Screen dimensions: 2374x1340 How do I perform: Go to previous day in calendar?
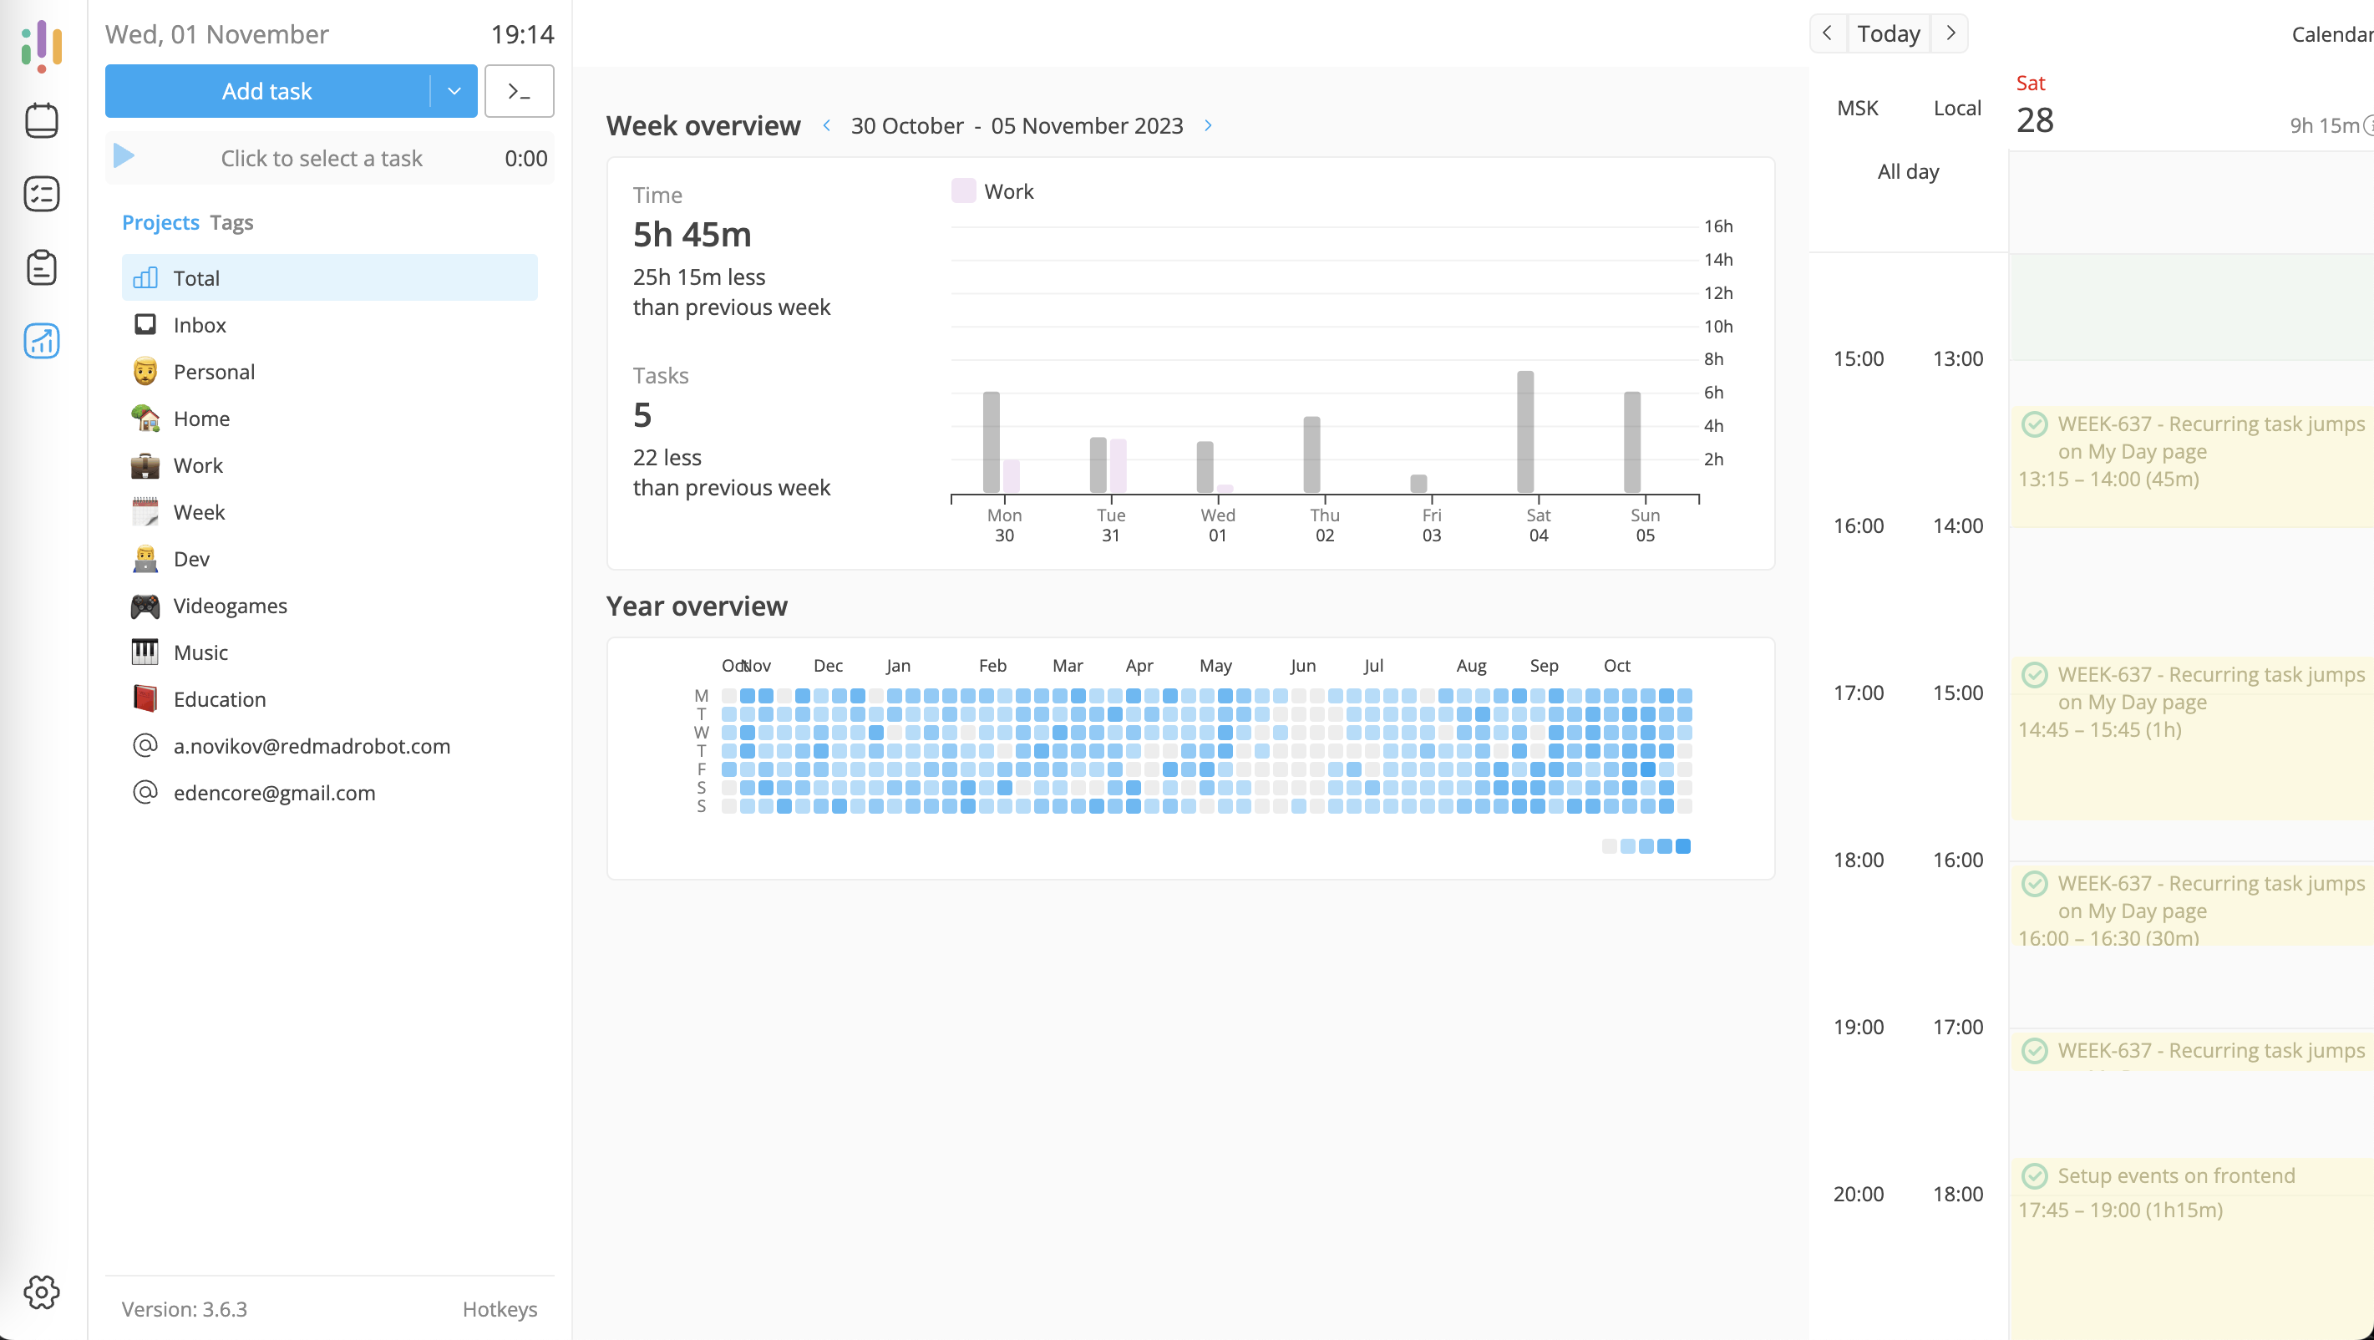[x=1828, y=33]
